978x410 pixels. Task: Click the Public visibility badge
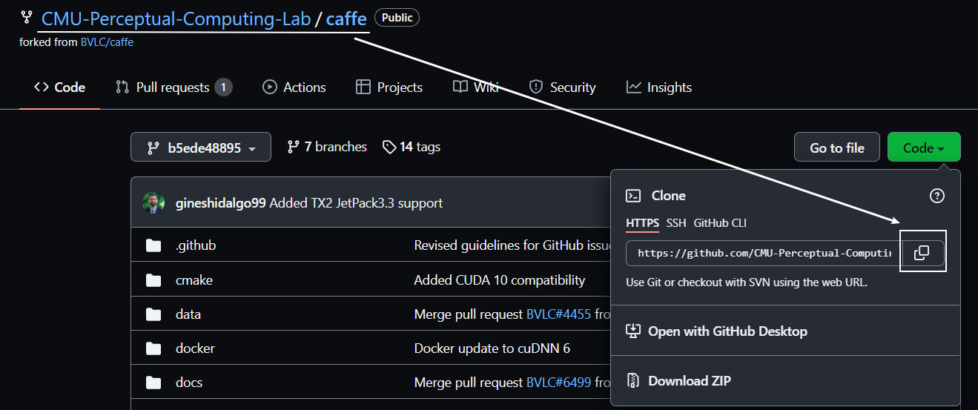pyautogui.click(x=397, y=18)
